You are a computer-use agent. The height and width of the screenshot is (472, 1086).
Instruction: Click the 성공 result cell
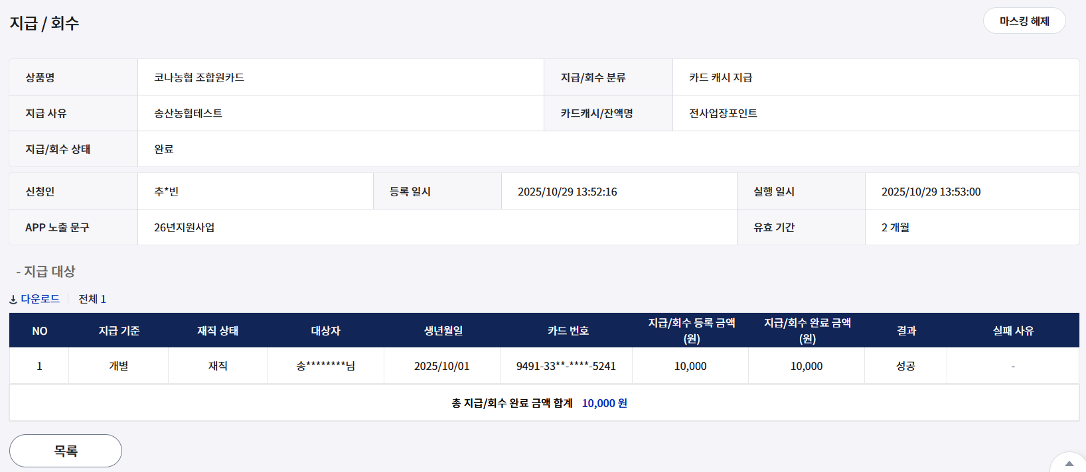[x=906, y=366]
